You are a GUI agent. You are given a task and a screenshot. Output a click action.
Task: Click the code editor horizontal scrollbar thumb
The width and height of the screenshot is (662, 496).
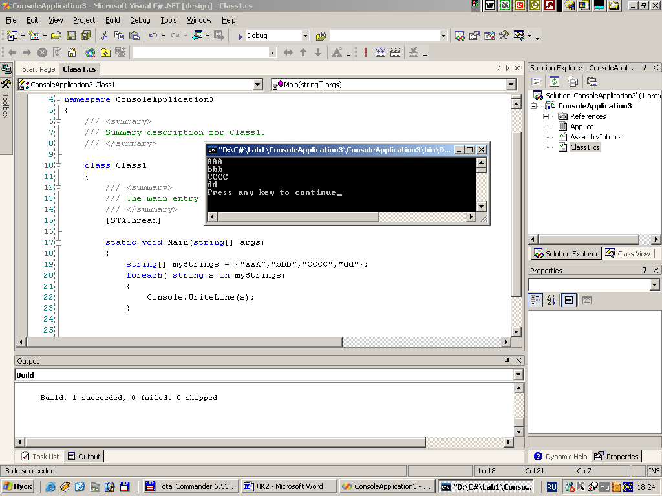[x=184, y=342]
